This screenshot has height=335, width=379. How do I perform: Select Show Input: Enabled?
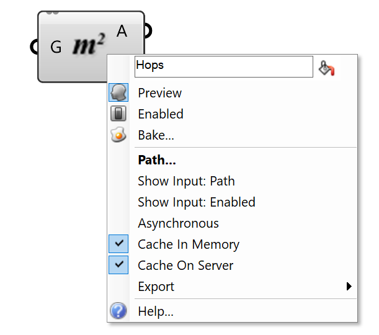pos(196,202)
